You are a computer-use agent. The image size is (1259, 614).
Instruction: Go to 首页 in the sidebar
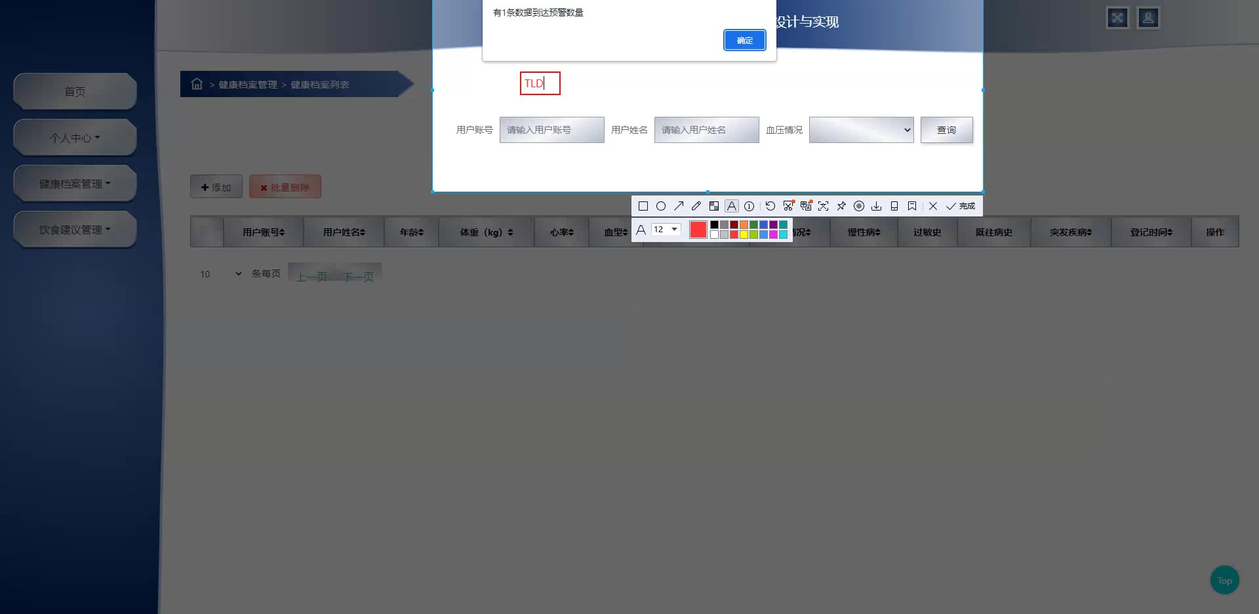click(75, 92)
